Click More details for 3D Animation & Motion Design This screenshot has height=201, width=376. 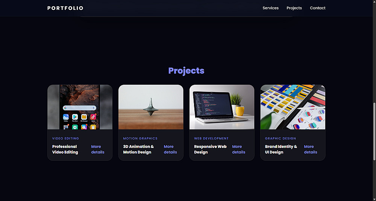170,149
